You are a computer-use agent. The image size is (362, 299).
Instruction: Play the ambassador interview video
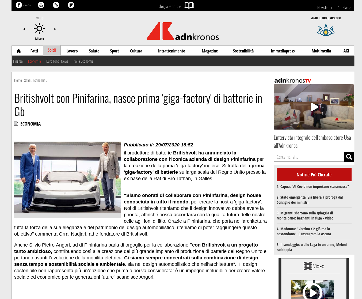(314, 107)
